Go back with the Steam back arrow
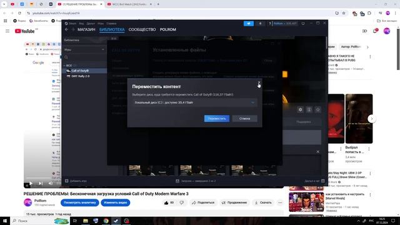400x225 pixels. (x=67, y=29)
